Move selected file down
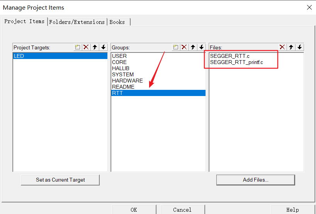 pos(300,47)
